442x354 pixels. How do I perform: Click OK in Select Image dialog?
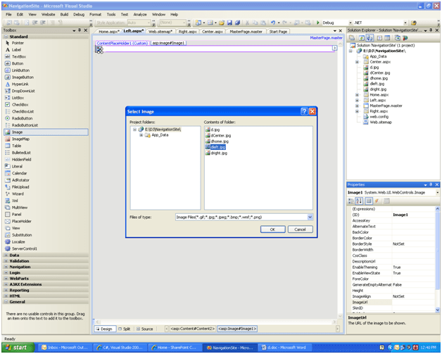(x=272, y=229)
